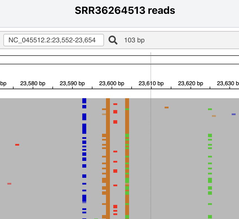Click the 23,630 bp ruler label

click(228, 84)
